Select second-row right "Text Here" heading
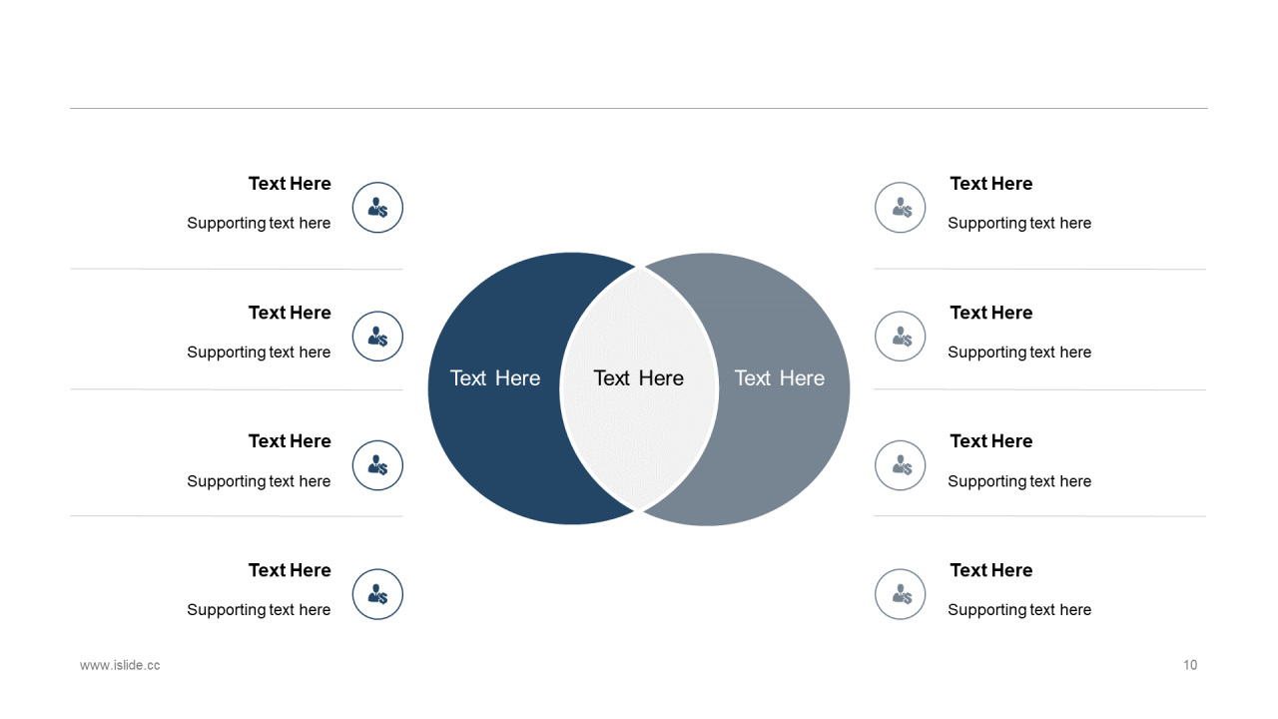Viewport: 1278px width, 719px height. pyautogui.click(x=991, y=313)
